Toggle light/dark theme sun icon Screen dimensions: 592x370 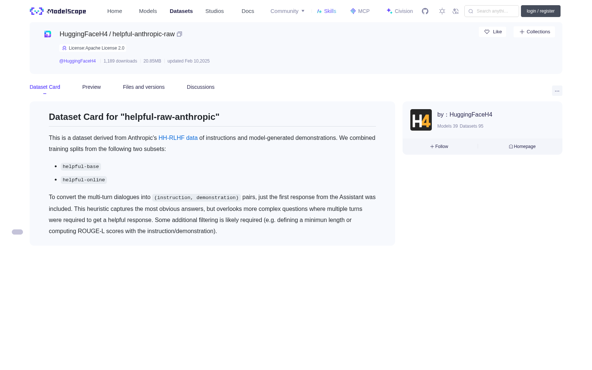coord(442,11)
